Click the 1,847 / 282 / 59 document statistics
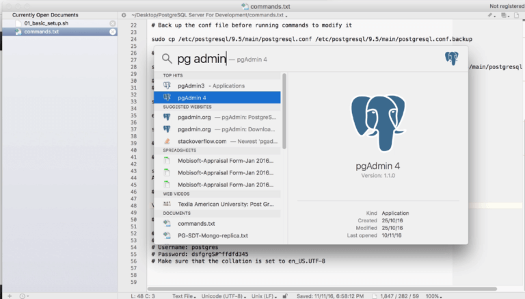The image size is (525, 299). 399,296
